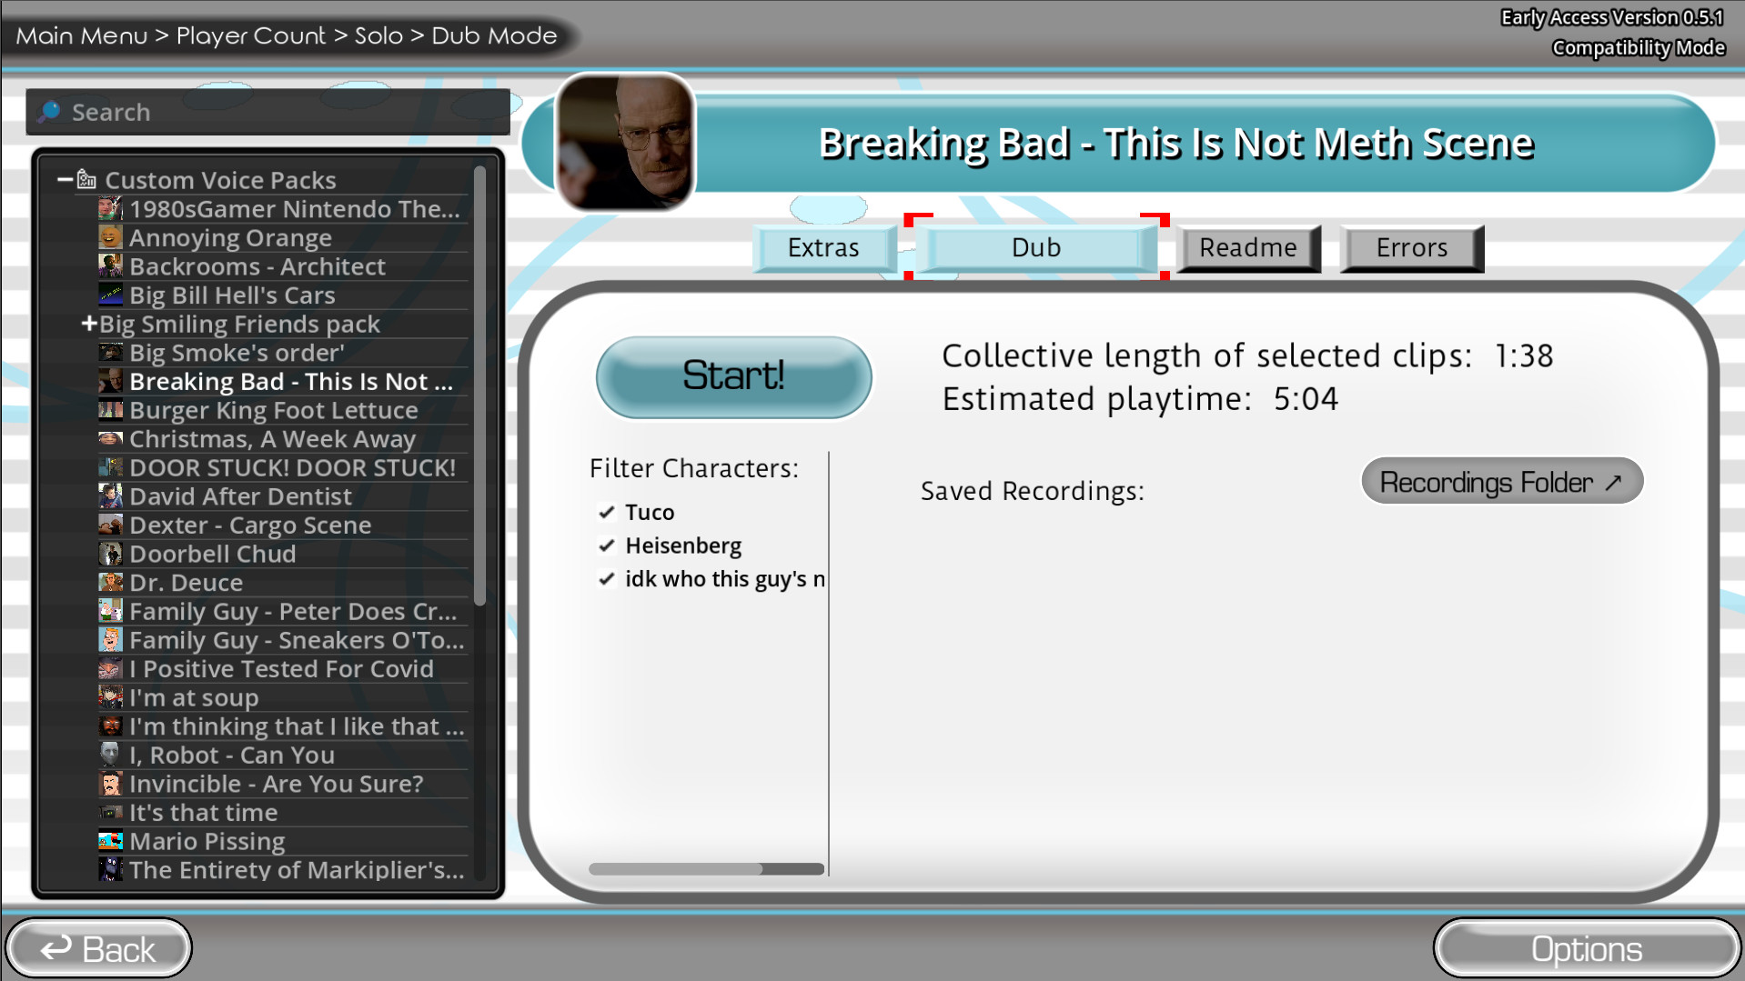Click the Breaking Bad pack thumbnail portrait
This screenshot has width=1745, height=981.
coord(625,142)
